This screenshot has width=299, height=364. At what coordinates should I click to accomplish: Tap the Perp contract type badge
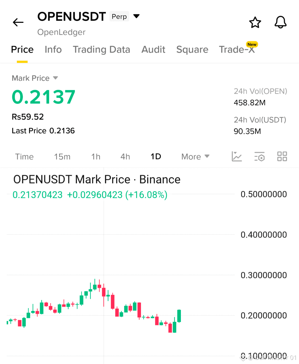click(119, 16)
